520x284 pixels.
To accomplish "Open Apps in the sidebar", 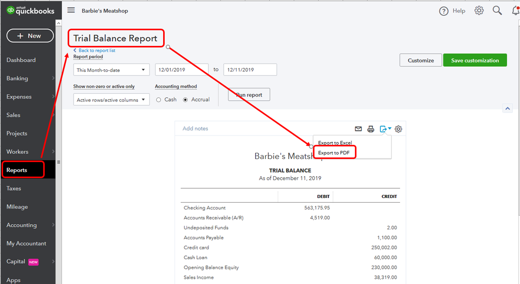I will coord(14,280).
